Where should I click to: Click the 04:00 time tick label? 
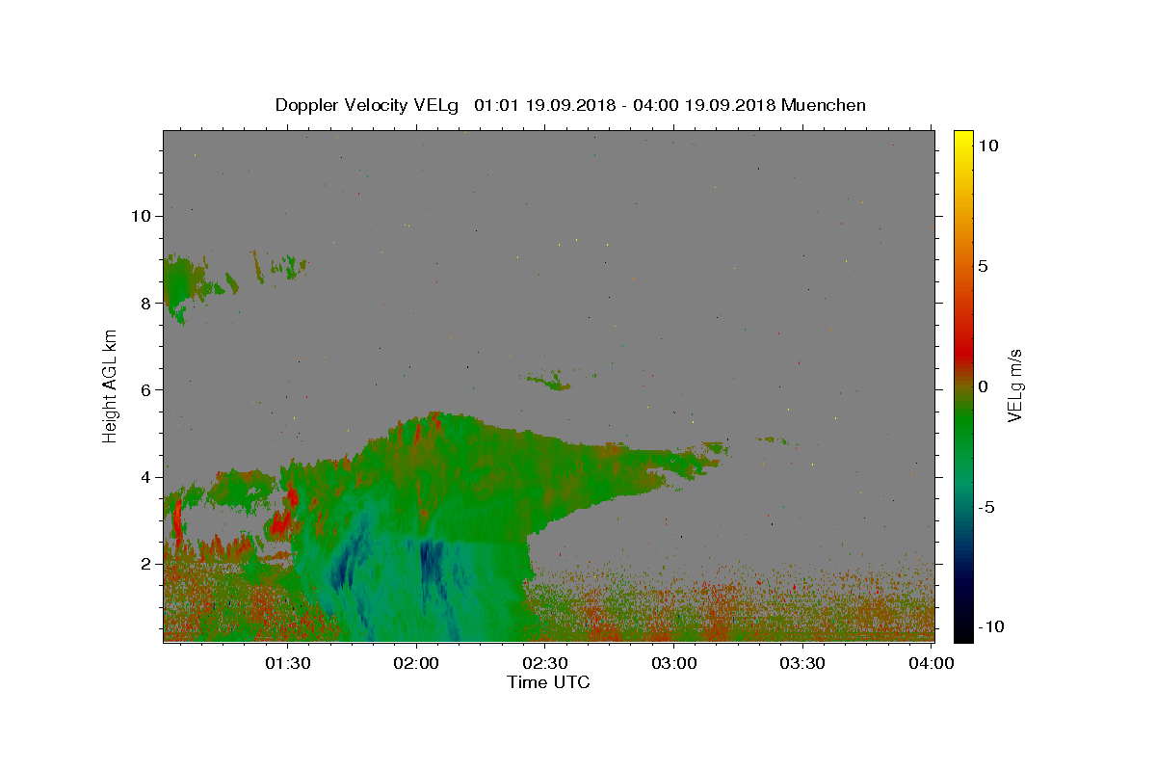(931, 663)
